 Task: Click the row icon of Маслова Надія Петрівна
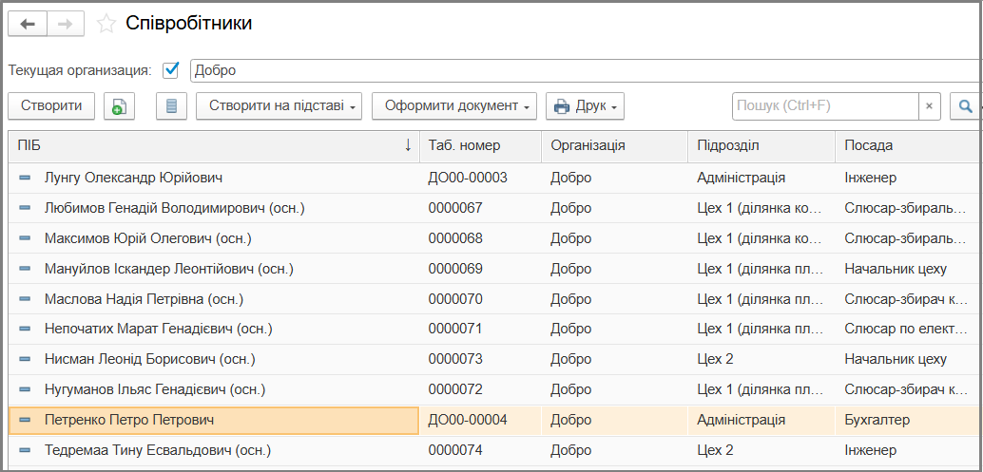click(x=25, y=299)
